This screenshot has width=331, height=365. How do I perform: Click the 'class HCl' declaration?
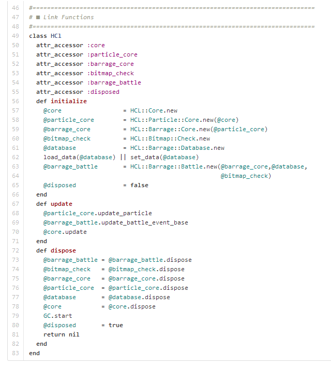45,36
